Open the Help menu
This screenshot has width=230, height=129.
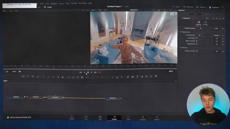(90, 3)
